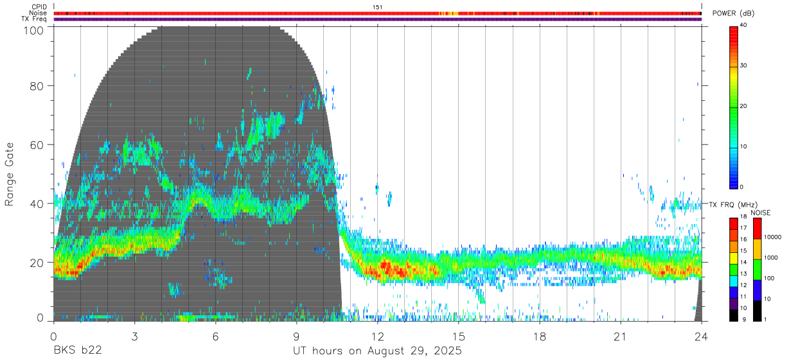The width and height of the screenshot is (789, 364).
Task: Click UT hour tick 15 on the x-axis
Action: click(458, 336)
